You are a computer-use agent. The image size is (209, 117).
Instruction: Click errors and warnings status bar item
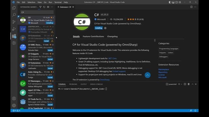click(x=17, y=110)
